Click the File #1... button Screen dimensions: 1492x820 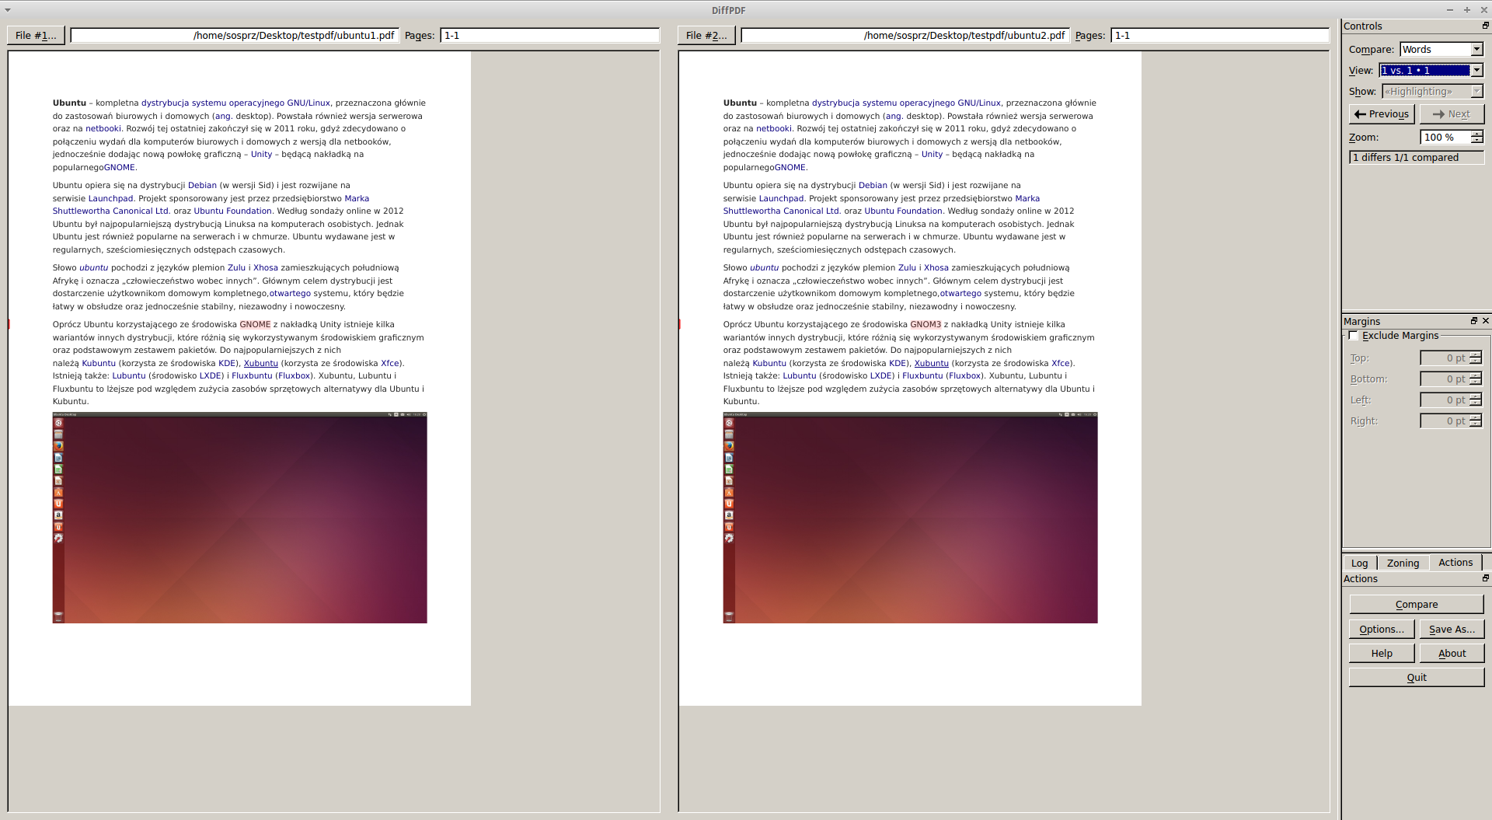tap(36, 36)
